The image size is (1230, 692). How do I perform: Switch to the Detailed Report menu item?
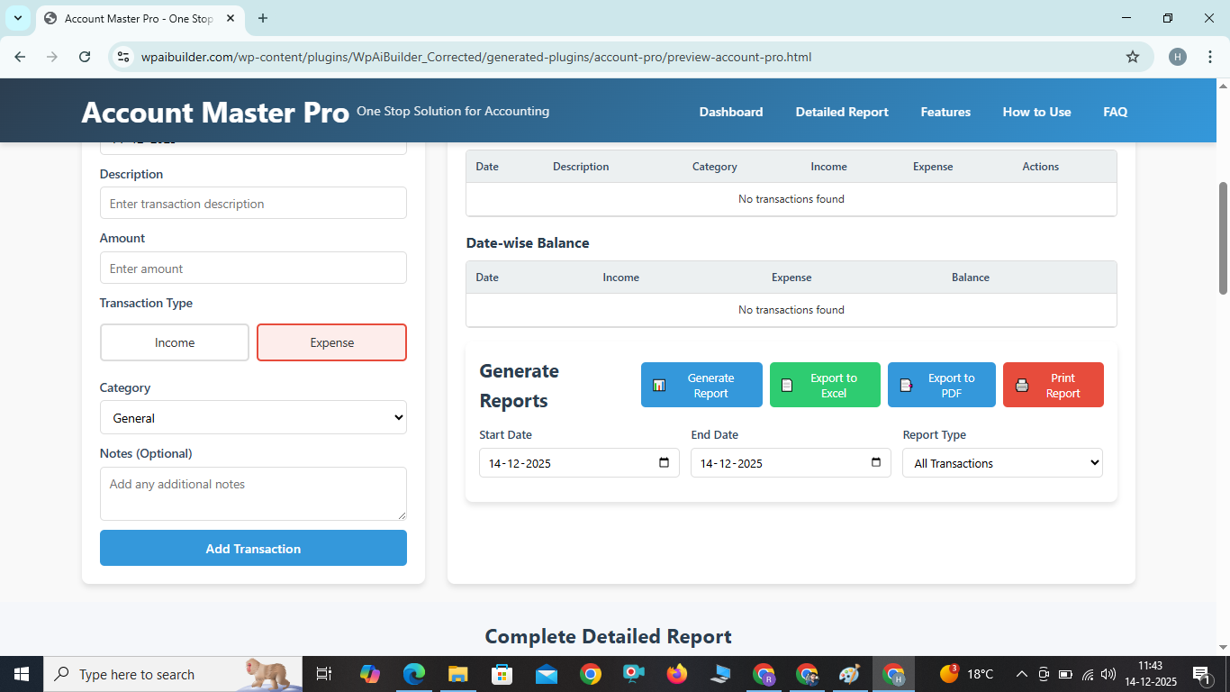pyautogui.click(x=841, y=112)
